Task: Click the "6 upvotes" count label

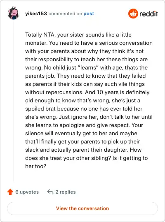Action: point(27,192)
